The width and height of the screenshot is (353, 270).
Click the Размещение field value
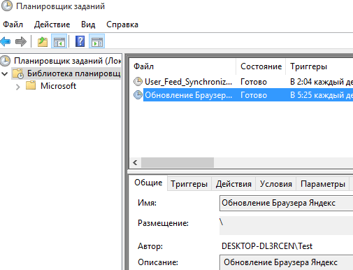[287, 225]
